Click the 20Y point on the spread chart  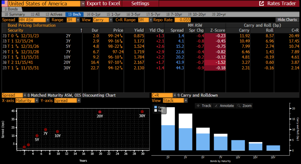[x=100, y=112]
